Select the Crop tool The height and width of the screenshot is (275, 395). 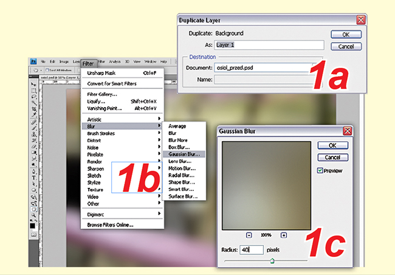pyautogui.click(x=33, y=109)
